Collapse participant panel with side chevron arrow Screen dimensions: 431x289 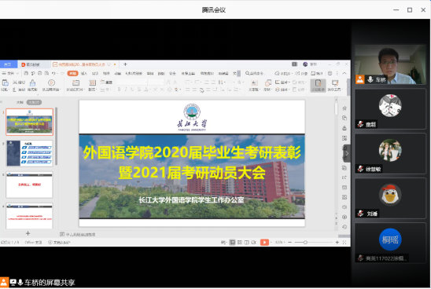347,153
